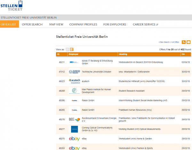Click employer Raisin GmbH in row 48286
This screenshot has width=192, height=150.
(x=88, y=100)
